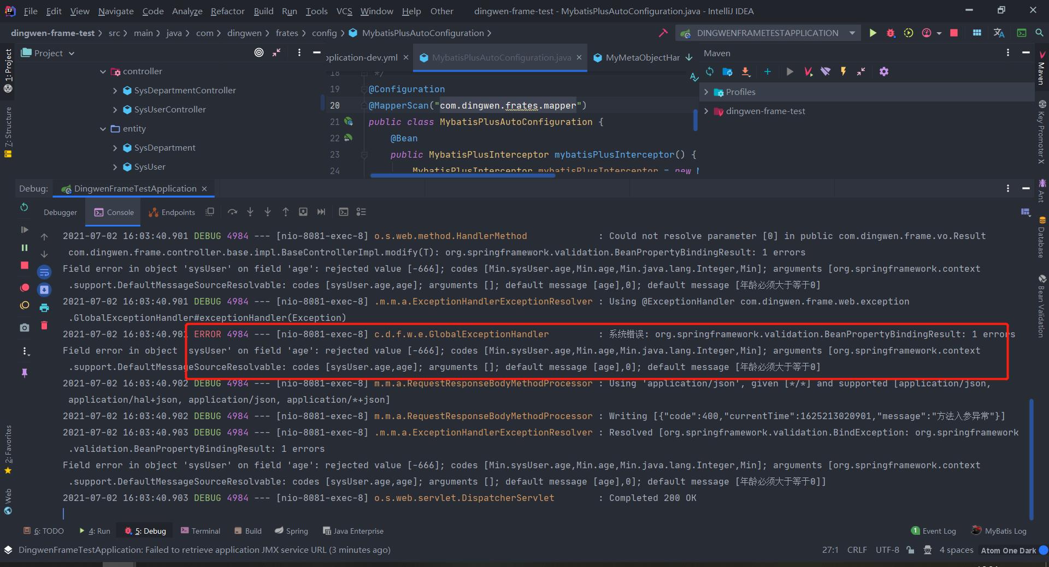Open the VCS menu
This screenshot has width=1049, height=567.
pyautogui.click(x=344, y=11)
